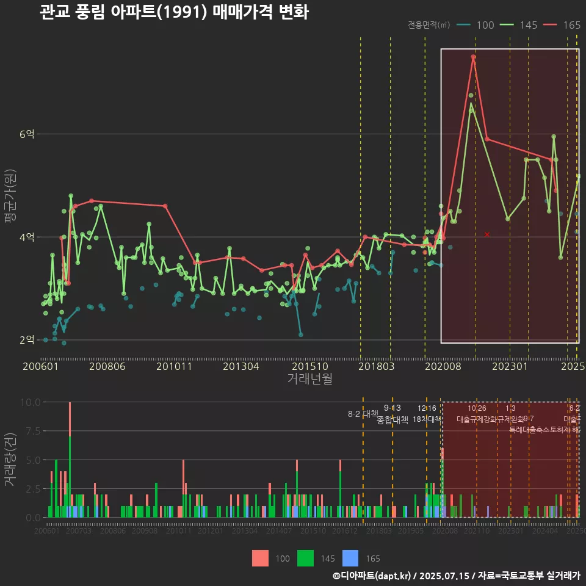Click the '10·26' policy date annotation
Viewport: 586px width, 586px height.
coord(477,408)
